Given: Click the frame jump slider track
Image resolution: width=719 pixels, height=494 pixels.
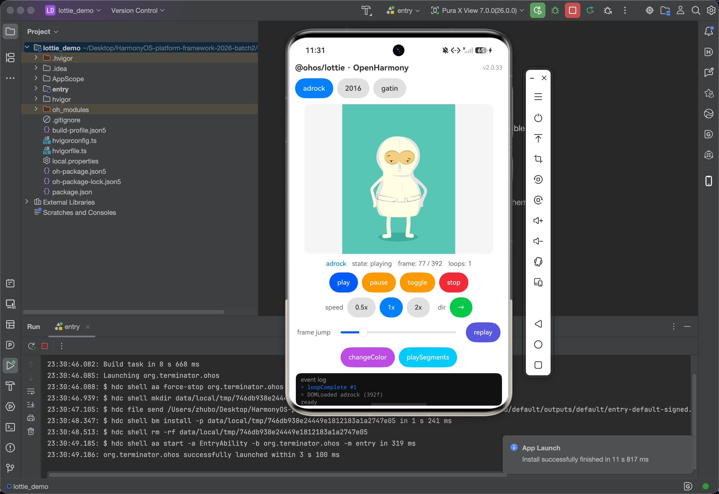Looking at the screenshot, I should point(398,332).
